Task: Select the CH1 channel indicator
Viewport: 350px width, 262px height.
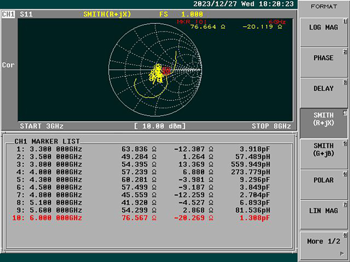Action: [x=8, y=14]
